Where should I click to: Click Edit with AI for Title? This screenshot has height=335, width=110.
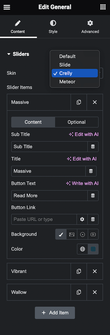pos(82,159)
